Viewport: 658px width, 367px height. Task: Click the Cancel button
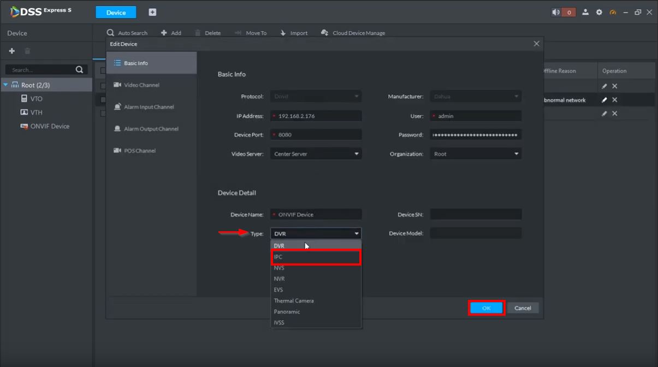[x=523, y=308]
